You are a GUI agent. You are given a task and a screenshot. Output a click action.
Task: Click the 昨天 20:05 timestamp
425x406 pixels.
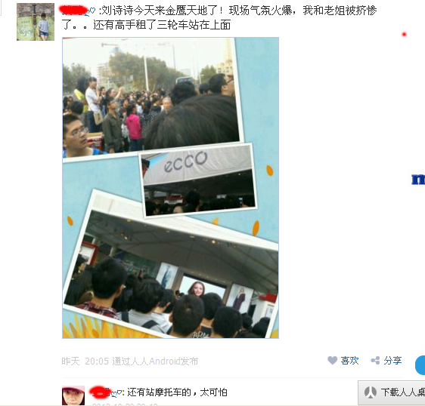point(85,361)
